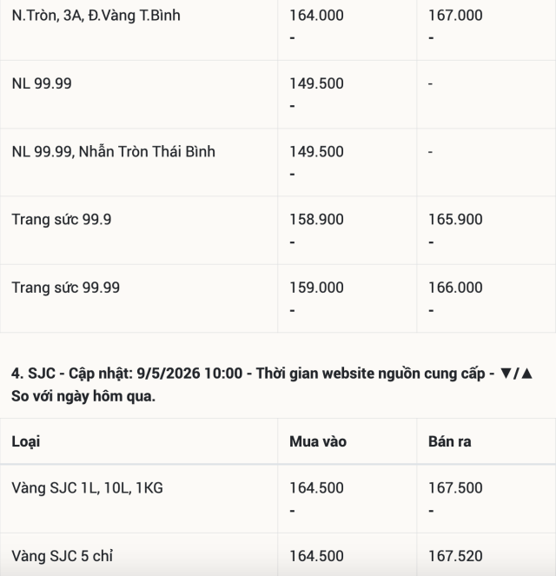
Task: Select the 164.000 buy price for N.Tròn
Action: [x=316, y=16]
